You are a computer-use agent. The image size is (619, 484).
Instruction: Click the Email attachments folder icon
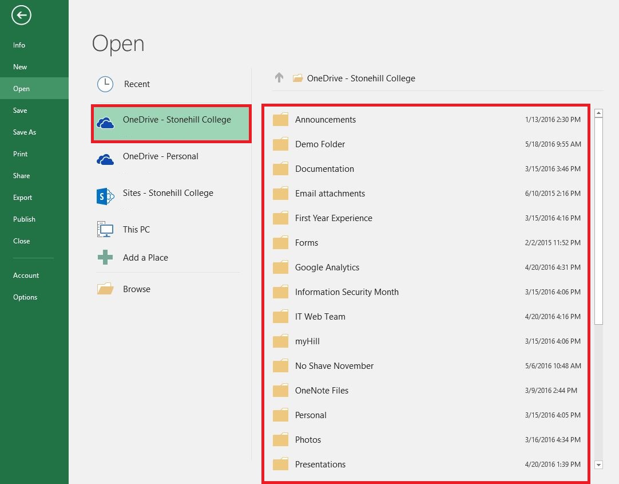click(281, 193)
